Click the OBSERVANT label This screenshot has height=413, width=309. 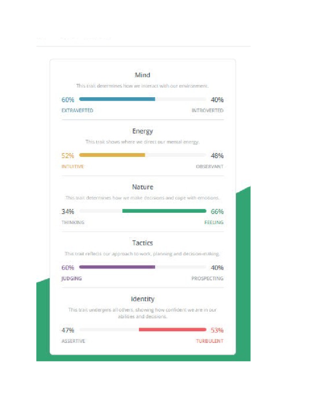tap(210, 167)
